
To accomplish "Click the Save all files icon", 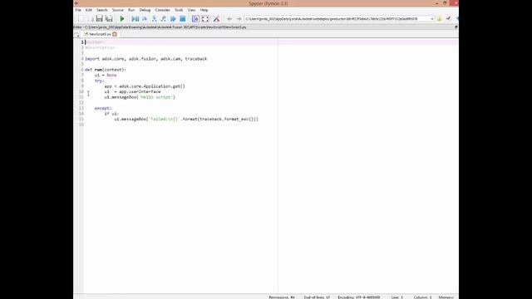I will [109, 19].
